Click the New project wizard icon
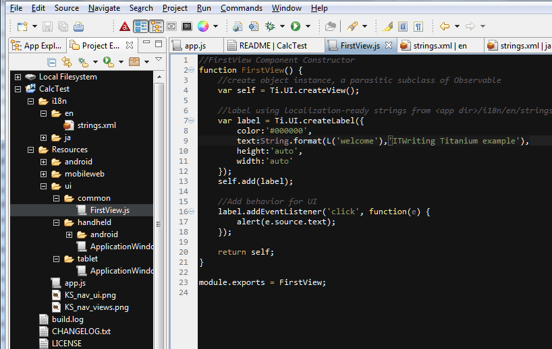The width and height of the screenshot is (552, 349). [22, 26]
